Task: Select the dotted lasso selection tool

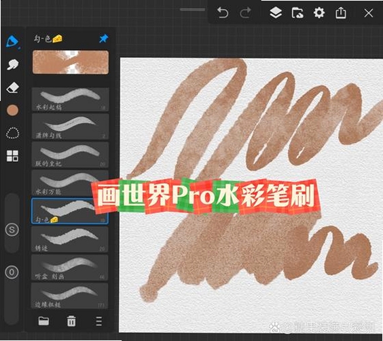Action: click(x=12, y=133)
